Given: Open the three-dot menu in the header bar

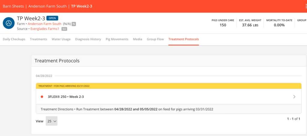Looking at the screenshot, I should pyautogui.click(x=306, y=6).
